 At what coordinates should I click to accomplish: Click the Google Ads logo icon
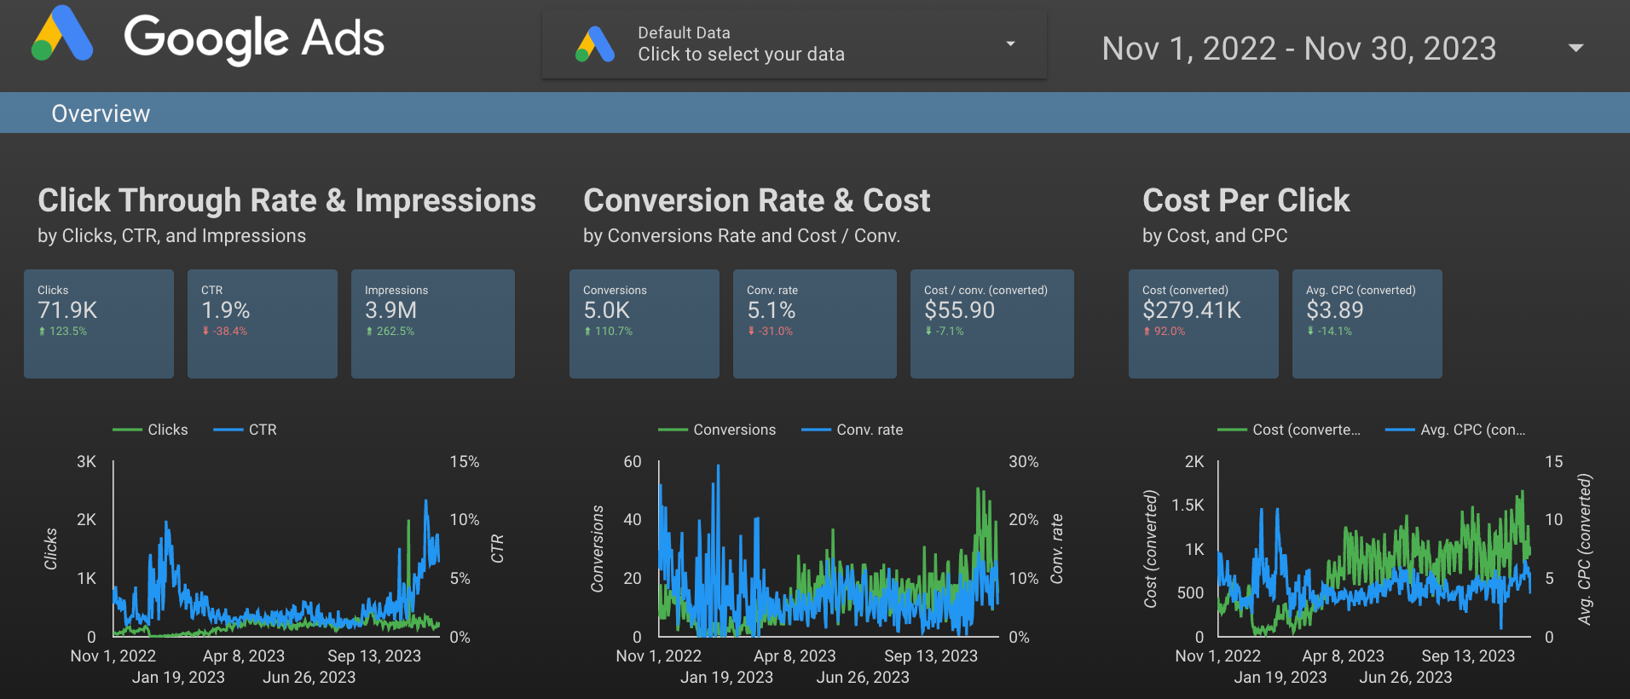(x=62, y=36)
